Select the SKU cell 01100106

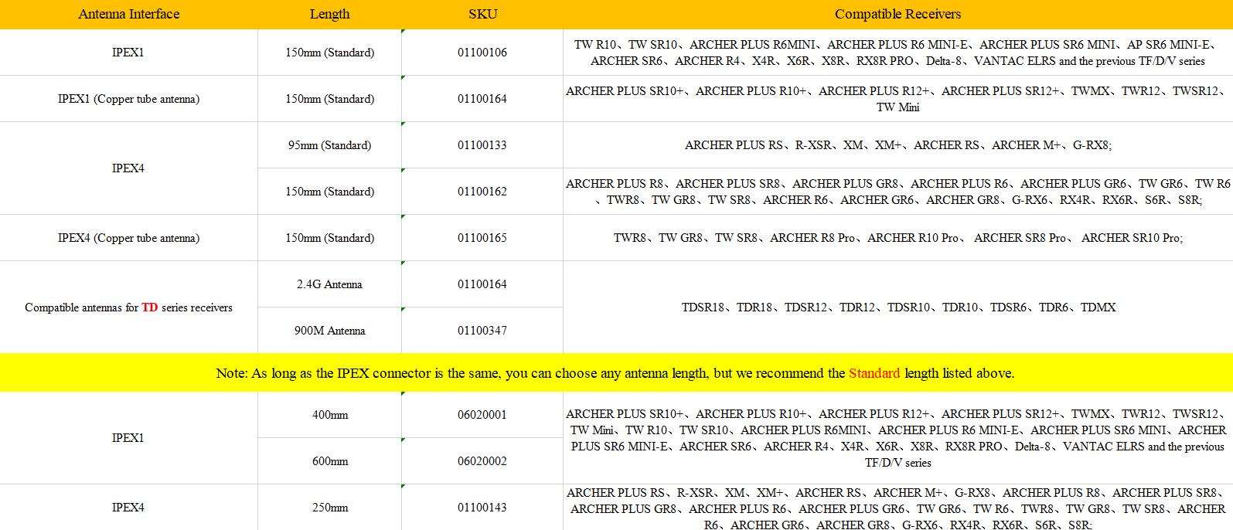point(482,53)
